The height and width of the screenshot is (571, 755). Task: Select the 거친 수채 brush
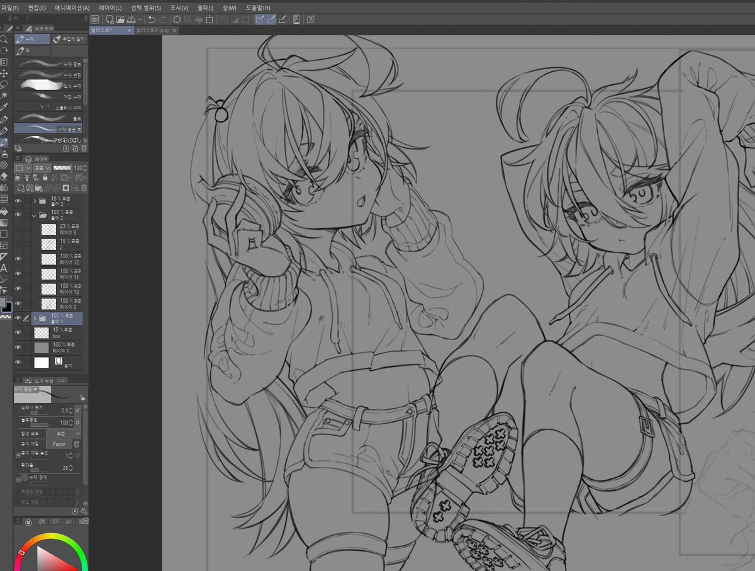point(48,96)
